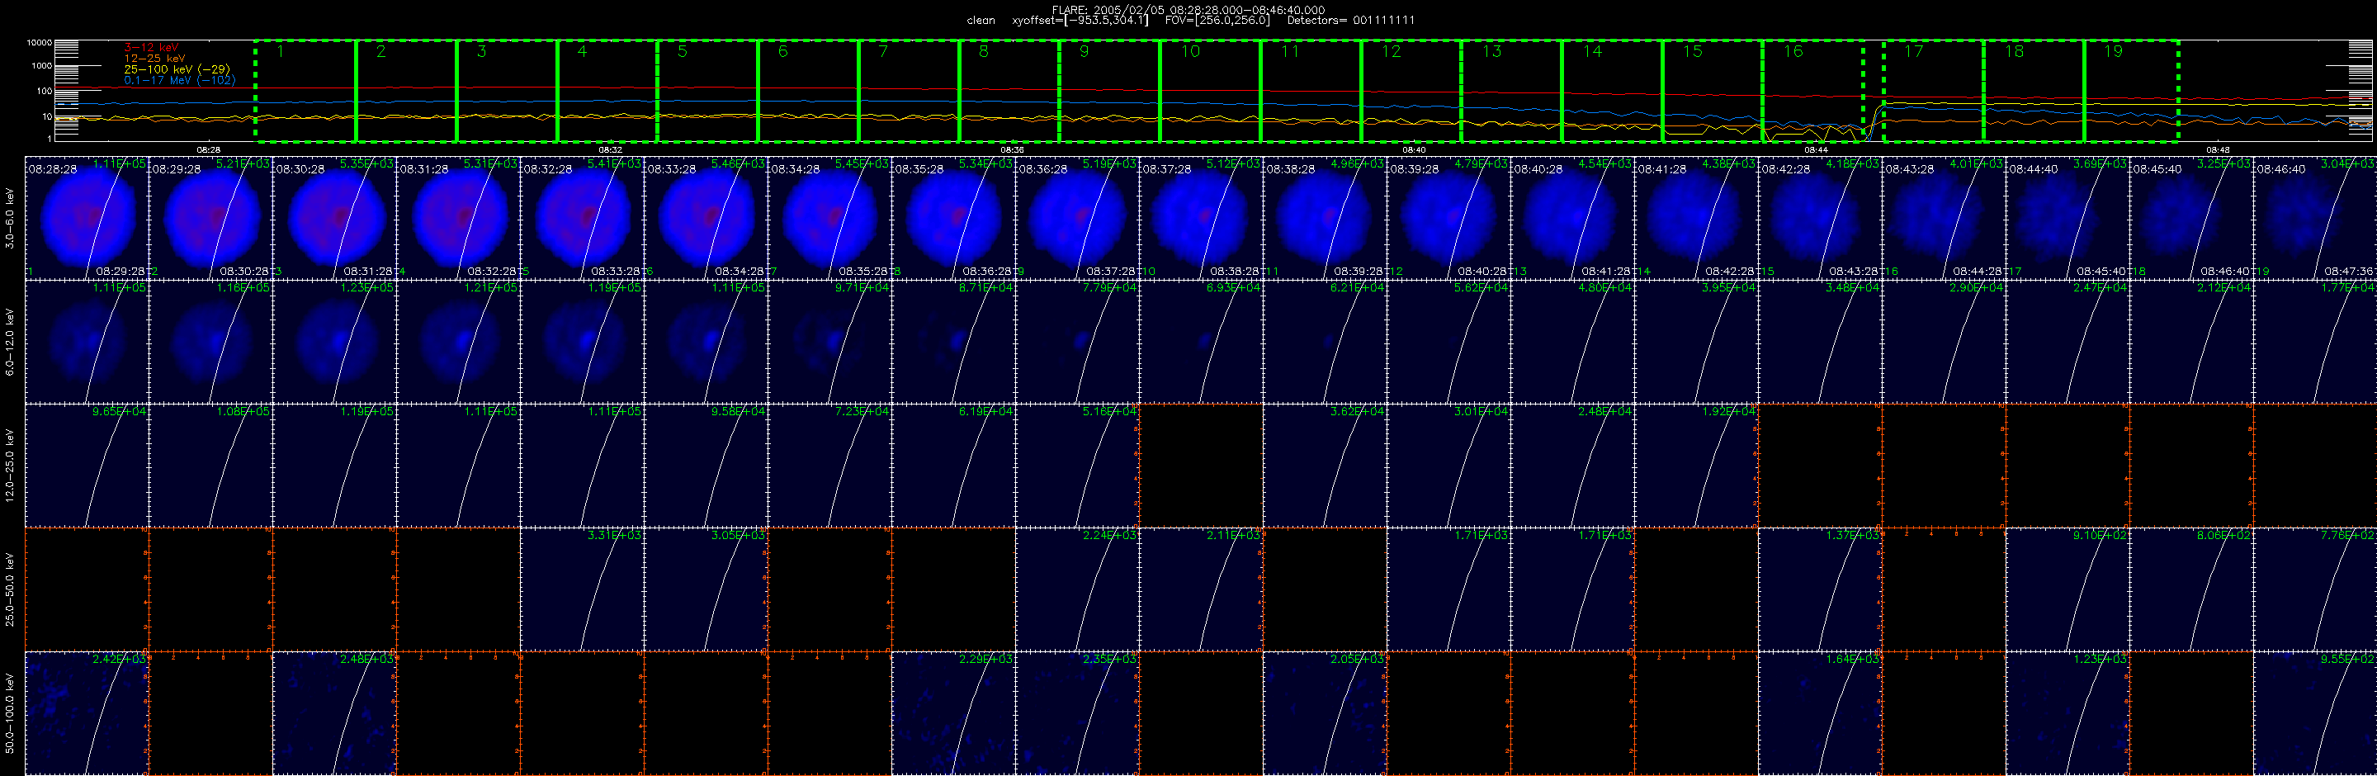Open the 50.0-100.0 keV image labeled 2.42E+03

pos(87,713)
